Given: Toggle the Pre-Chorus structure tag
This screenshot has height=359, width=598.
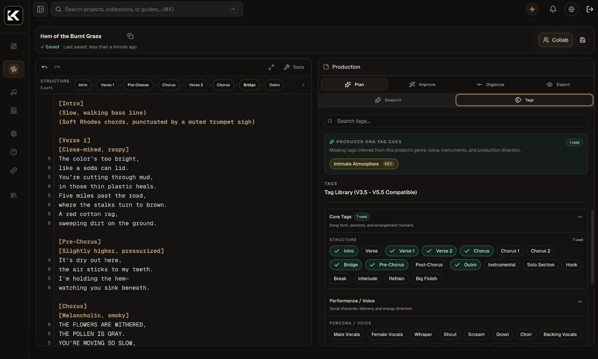Looking at the screenshot, I should (x=386, y=265).
